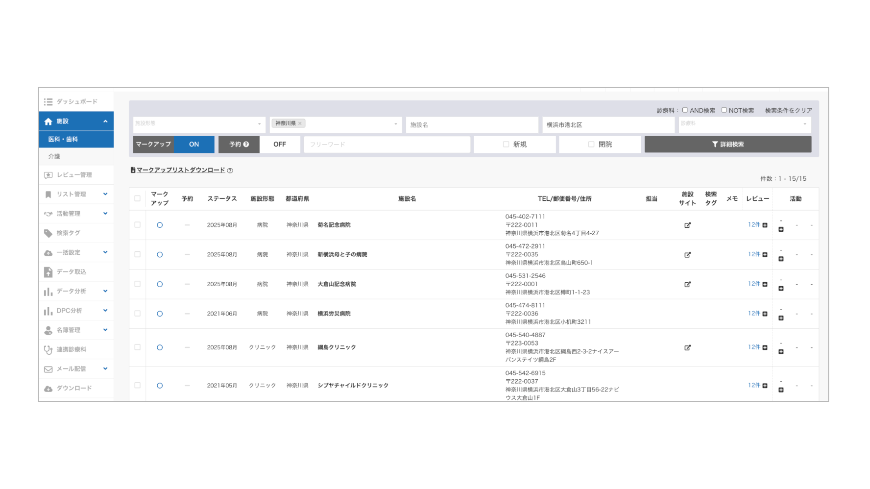
Task: Click the 検索タグ tag icon
Action: point(48,233)
